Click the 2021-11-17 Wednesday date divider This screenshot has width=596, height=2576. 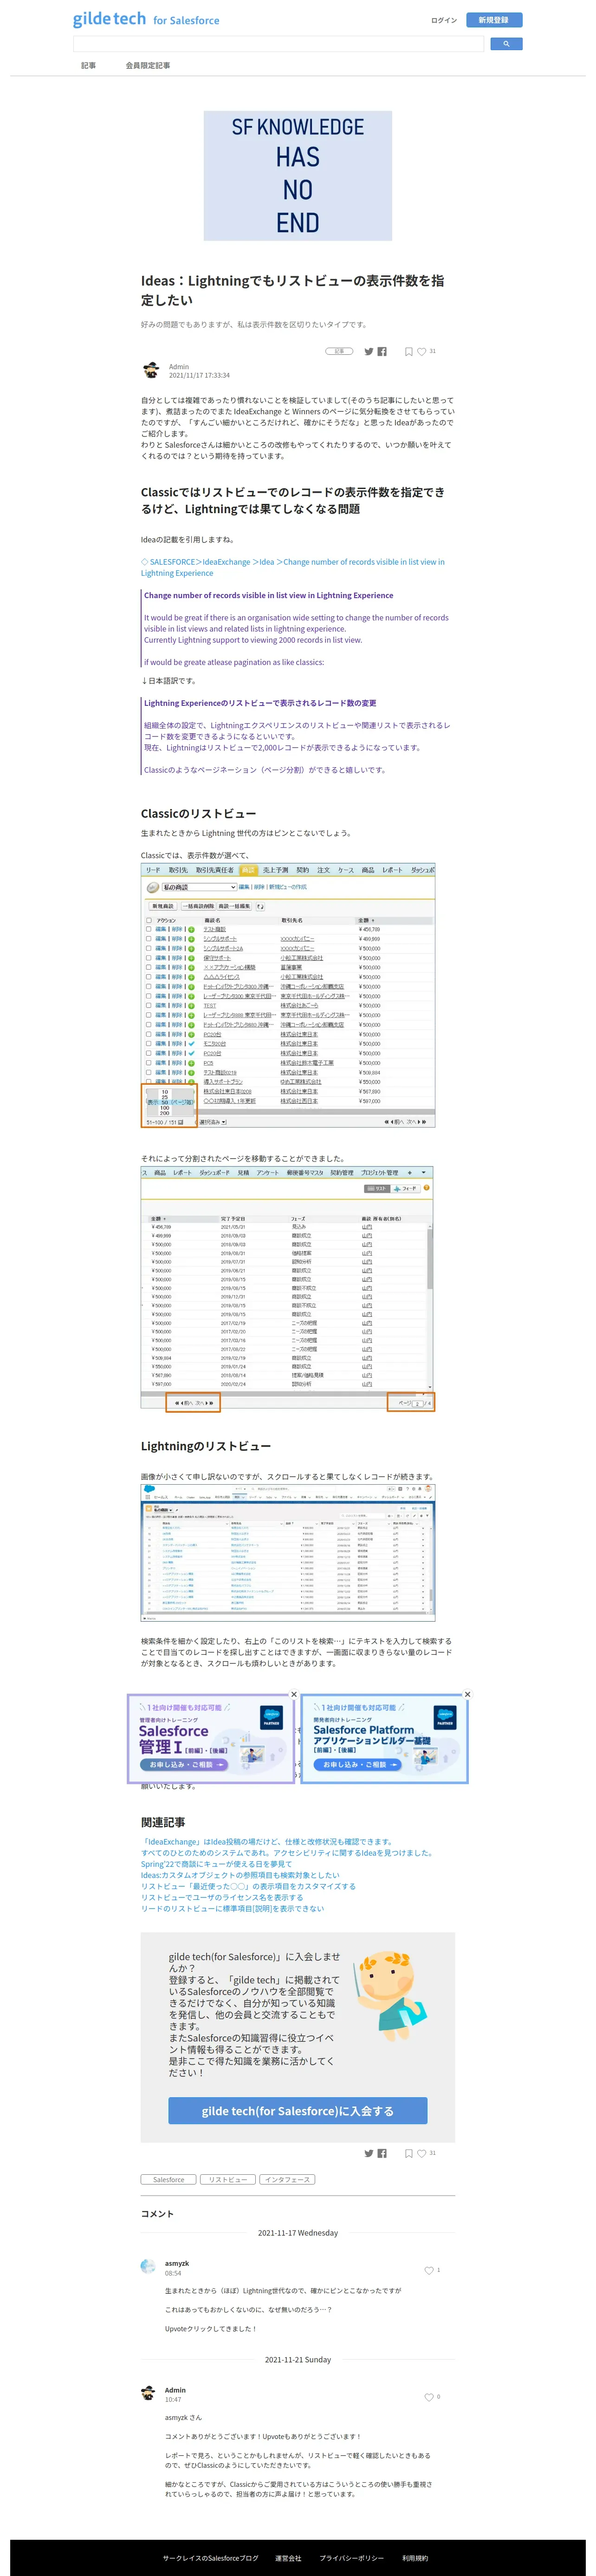click(298, 2232)
